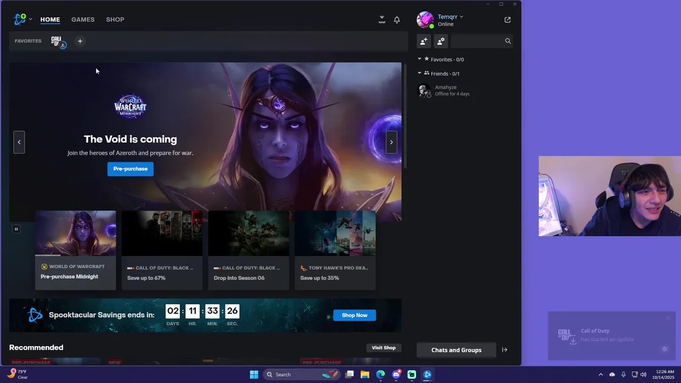Show the previous carousel slide
The image size is (681, 383).
tap(19, 142)
